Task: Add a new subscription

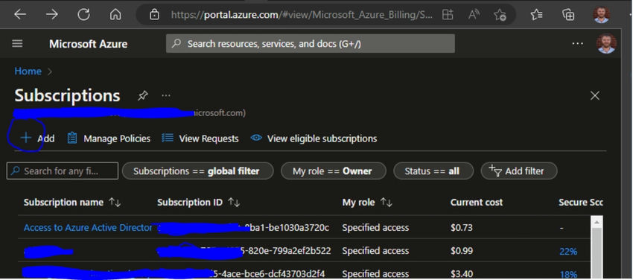Action: 37,139
